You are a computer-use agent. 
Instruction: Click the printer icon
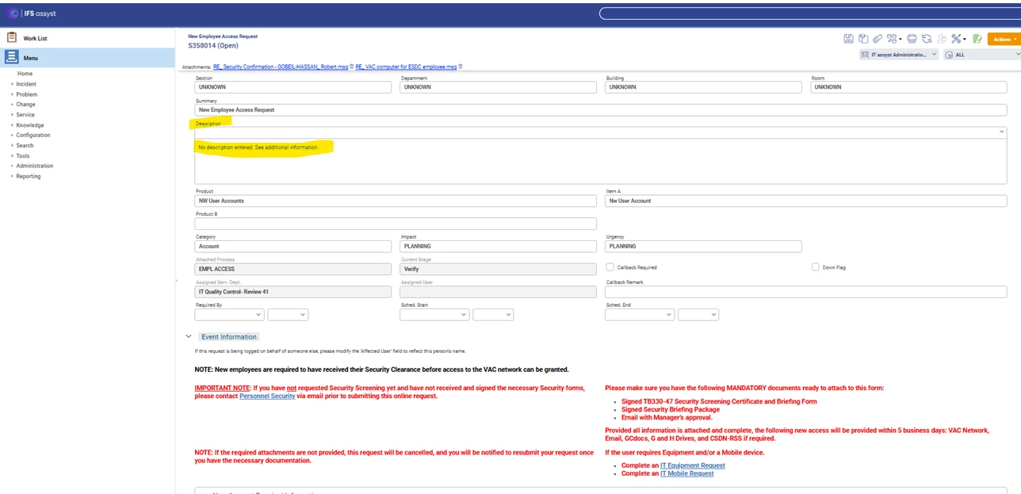tap(912, 39)
